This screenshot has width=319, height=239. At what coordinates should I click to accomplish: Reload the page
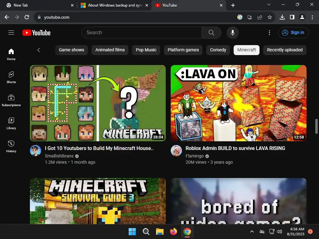[27, 17]
